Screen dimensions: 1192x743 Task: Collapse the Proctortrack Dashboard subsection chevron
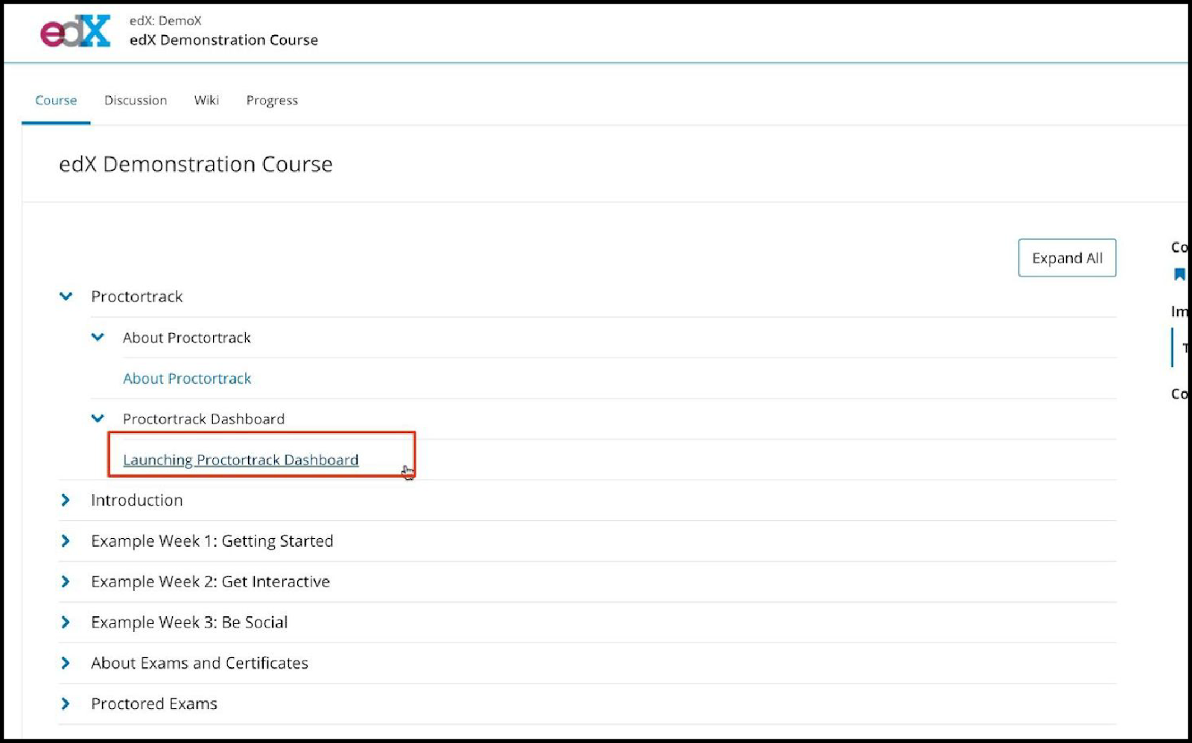[98, 418]
